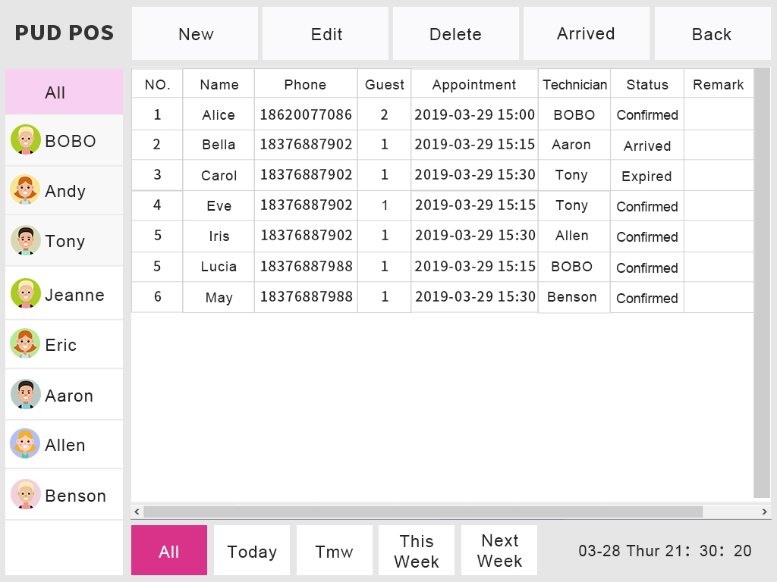Image resolution: width=777 pixels, height=582 pixels.
Task: Filter appointments by This Week
Action: (x=417, y=551)
